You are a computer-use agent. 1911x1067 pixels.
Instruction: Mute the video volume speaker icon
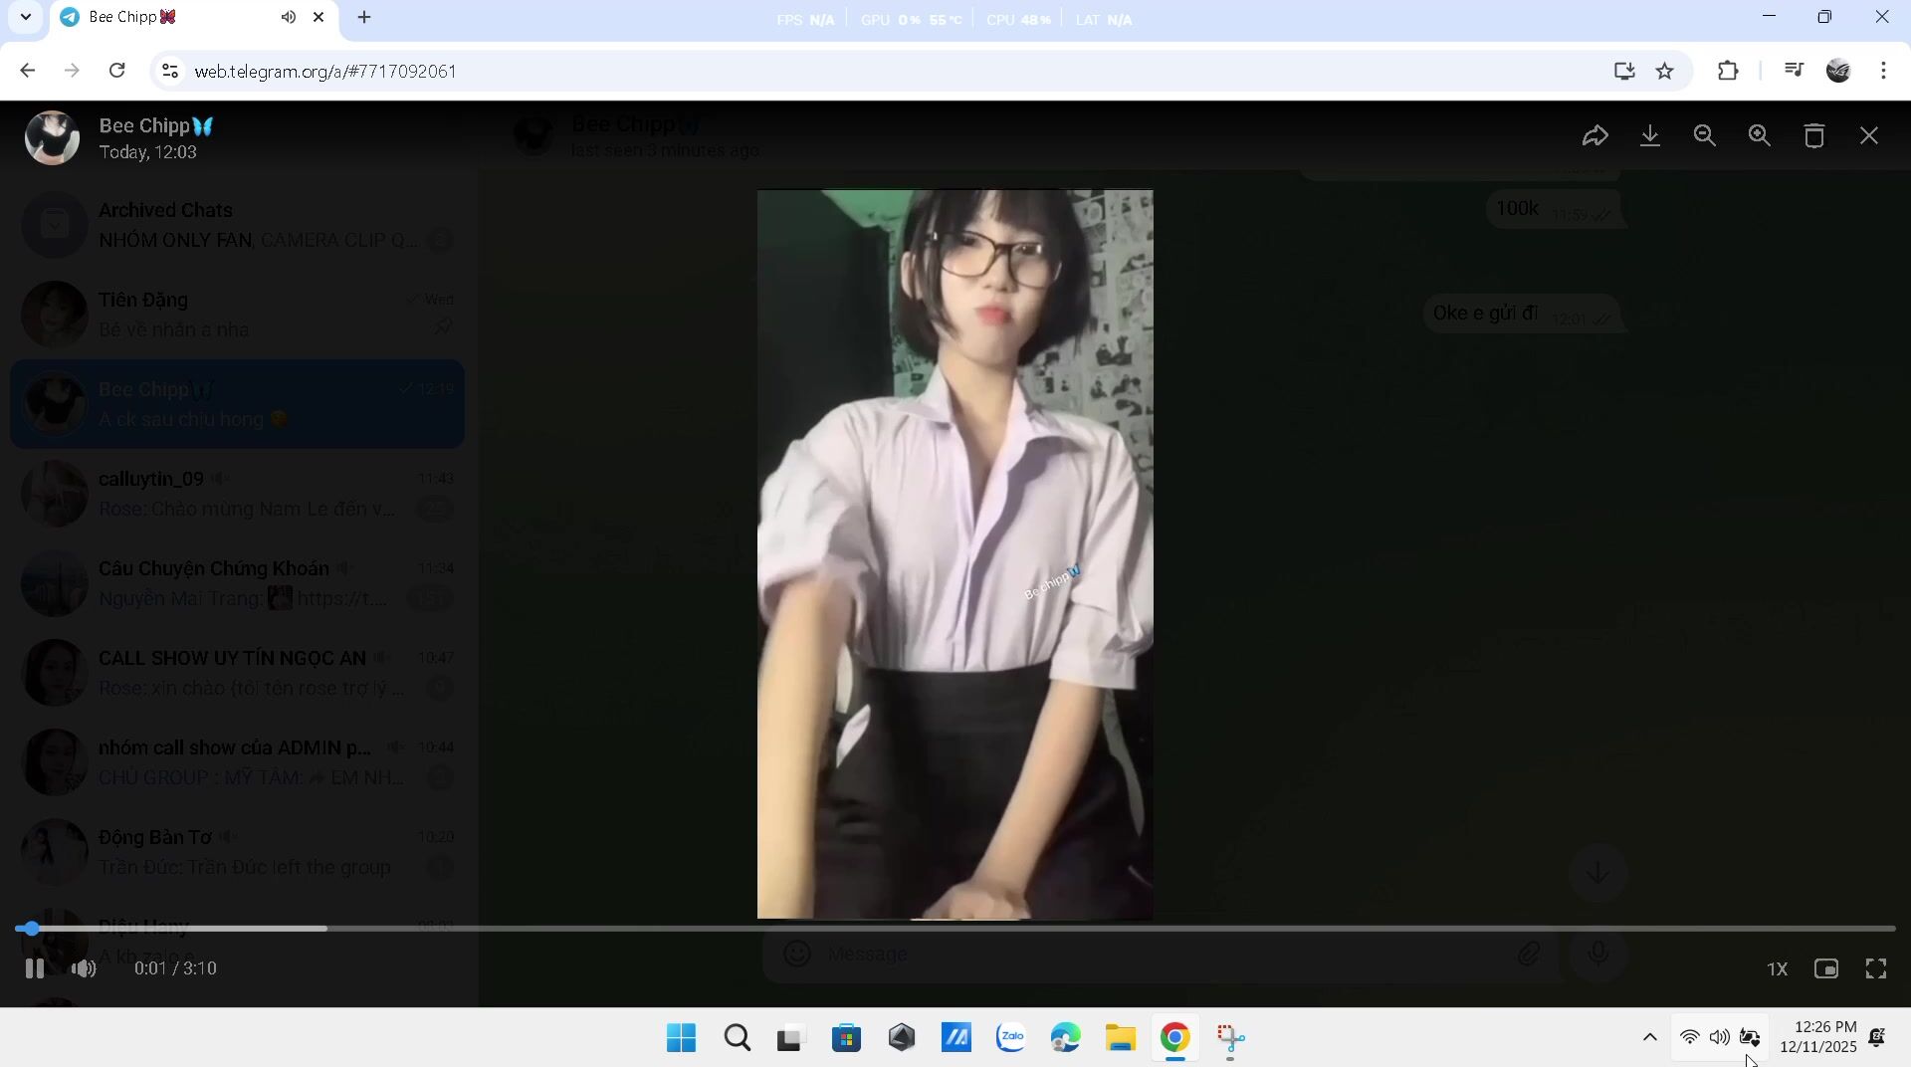(x=85, y=968)
